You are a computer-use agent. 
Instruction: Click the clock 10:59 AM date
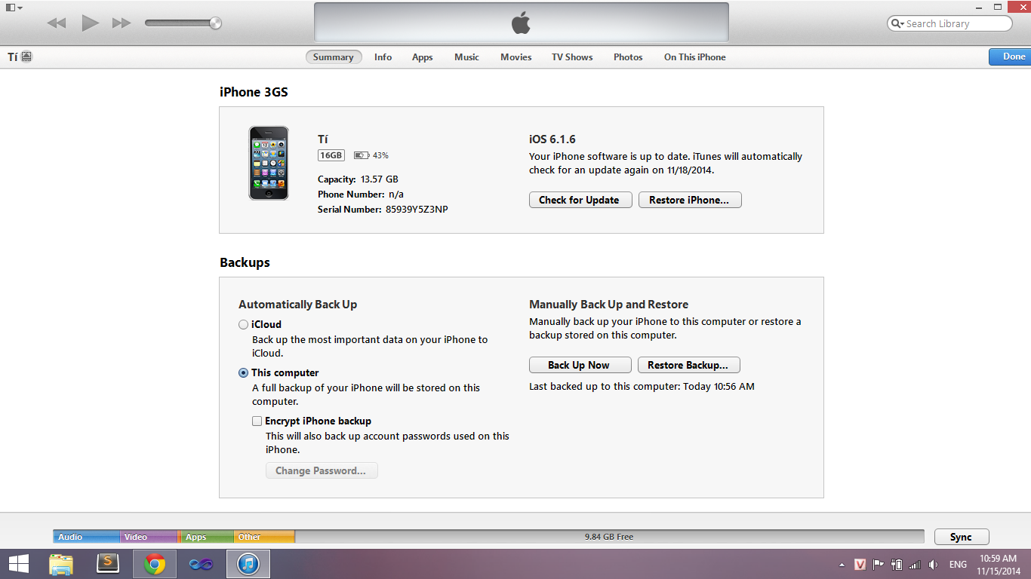tap(998, 564)
